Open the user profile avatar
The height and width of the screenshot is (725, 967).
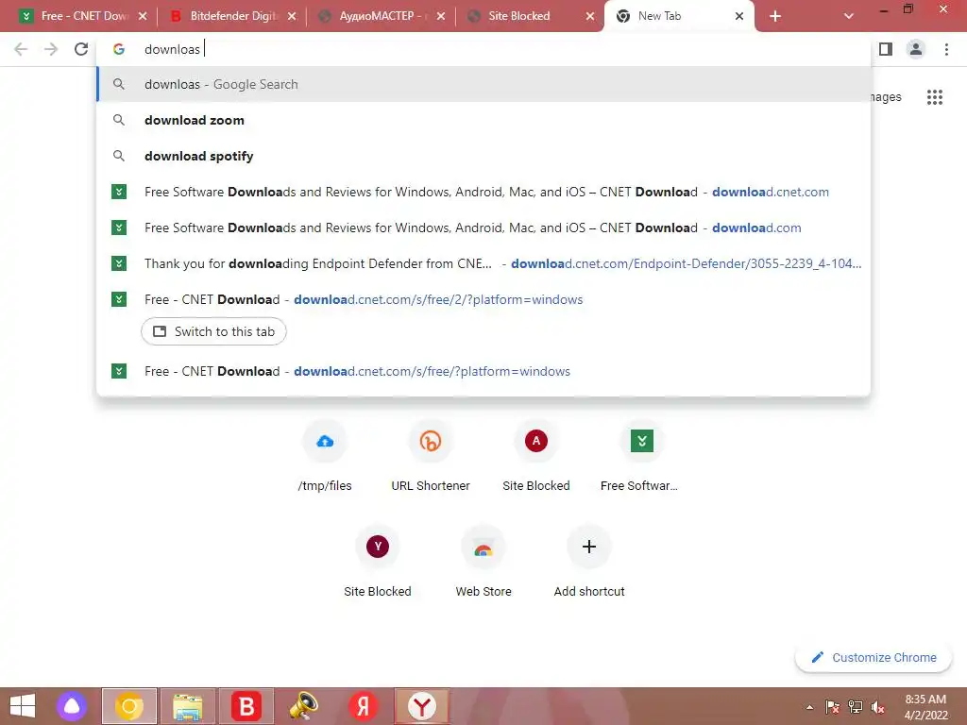(916, 49)
